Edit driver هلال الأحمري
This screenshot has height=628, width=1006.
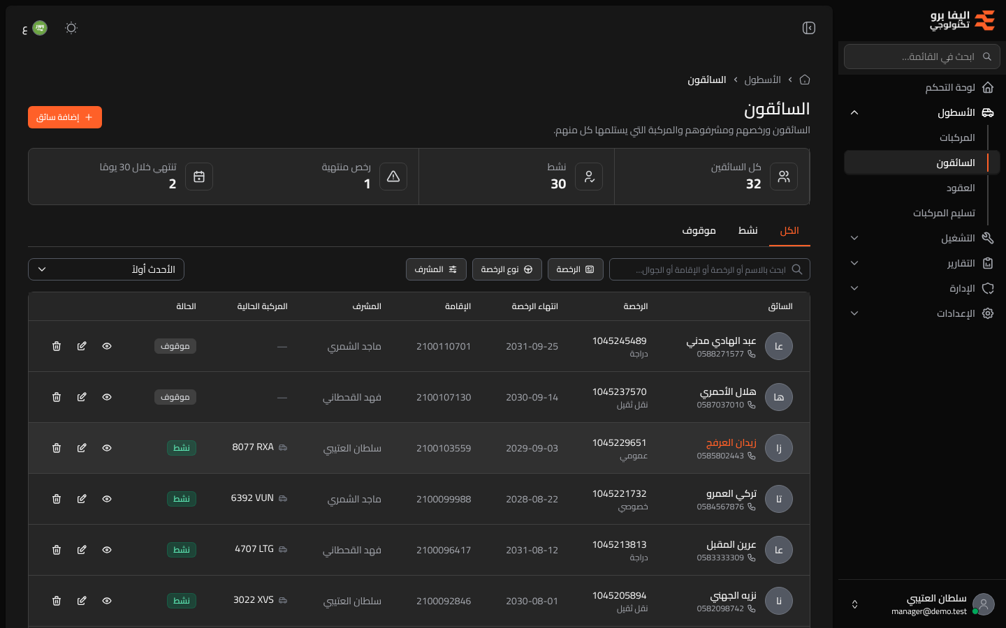[82, 397]
